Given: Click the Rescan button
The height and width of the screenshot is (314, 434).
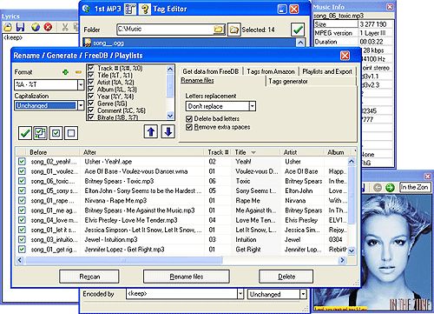Looking at the screenshot, I should coord(89,277).
